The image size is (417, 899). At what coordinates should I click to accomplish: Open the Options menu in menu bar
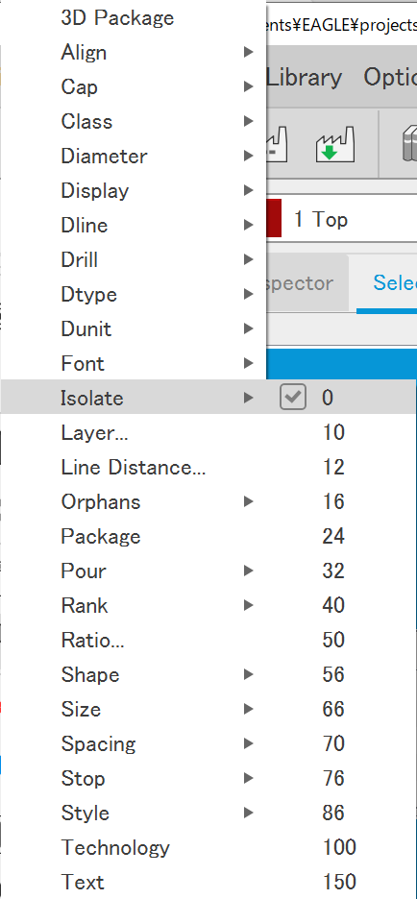tap(390, 78)
